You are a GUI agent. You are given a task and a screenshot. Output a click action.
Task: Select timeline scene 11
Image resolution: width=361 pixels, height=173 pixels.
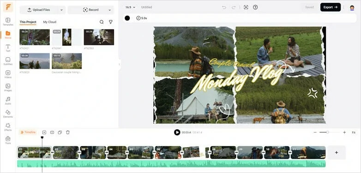tap(308, 153)
